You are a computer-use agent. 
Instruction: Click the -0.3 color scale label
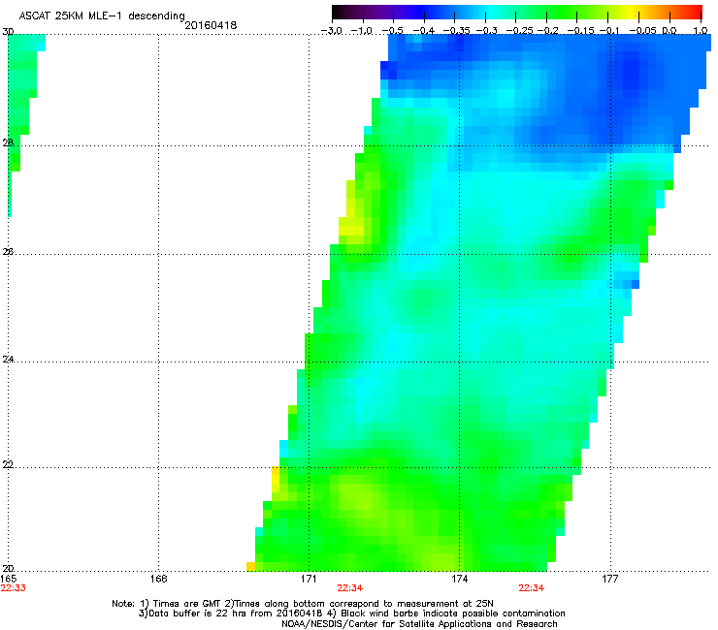click(x=486, y=31)
